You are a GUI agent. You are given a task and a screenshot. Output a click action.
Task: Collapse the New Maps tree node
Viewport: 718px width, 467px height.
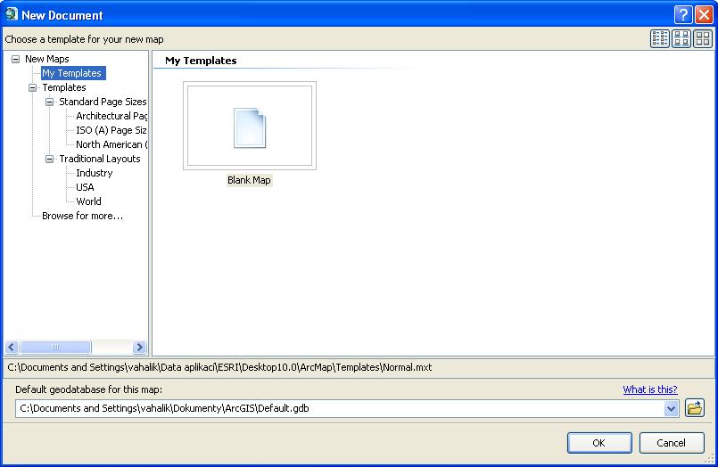point(15,59)
